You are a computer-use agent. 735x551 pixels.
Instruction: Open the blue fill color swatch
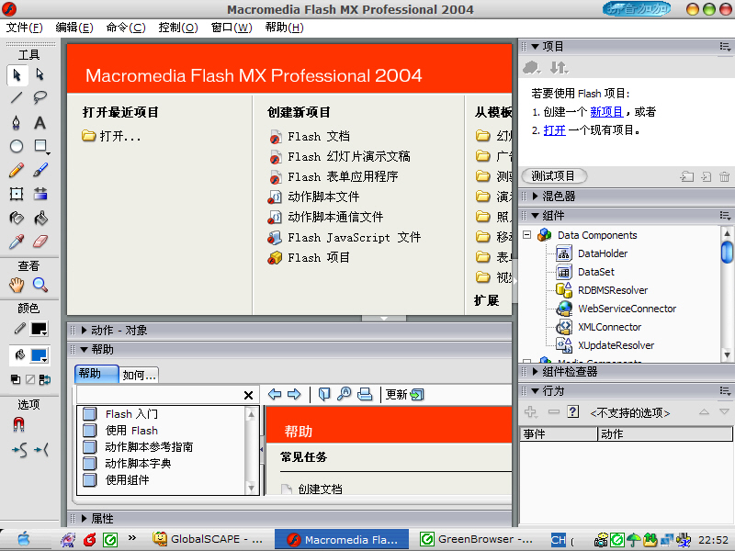coord(39,355)
